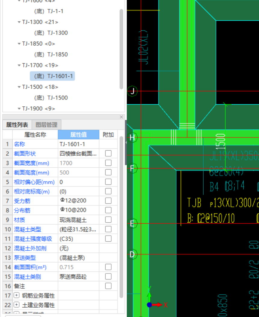Select the (底) TJ-1-1 tree item
259x317 pixels.
49,11
